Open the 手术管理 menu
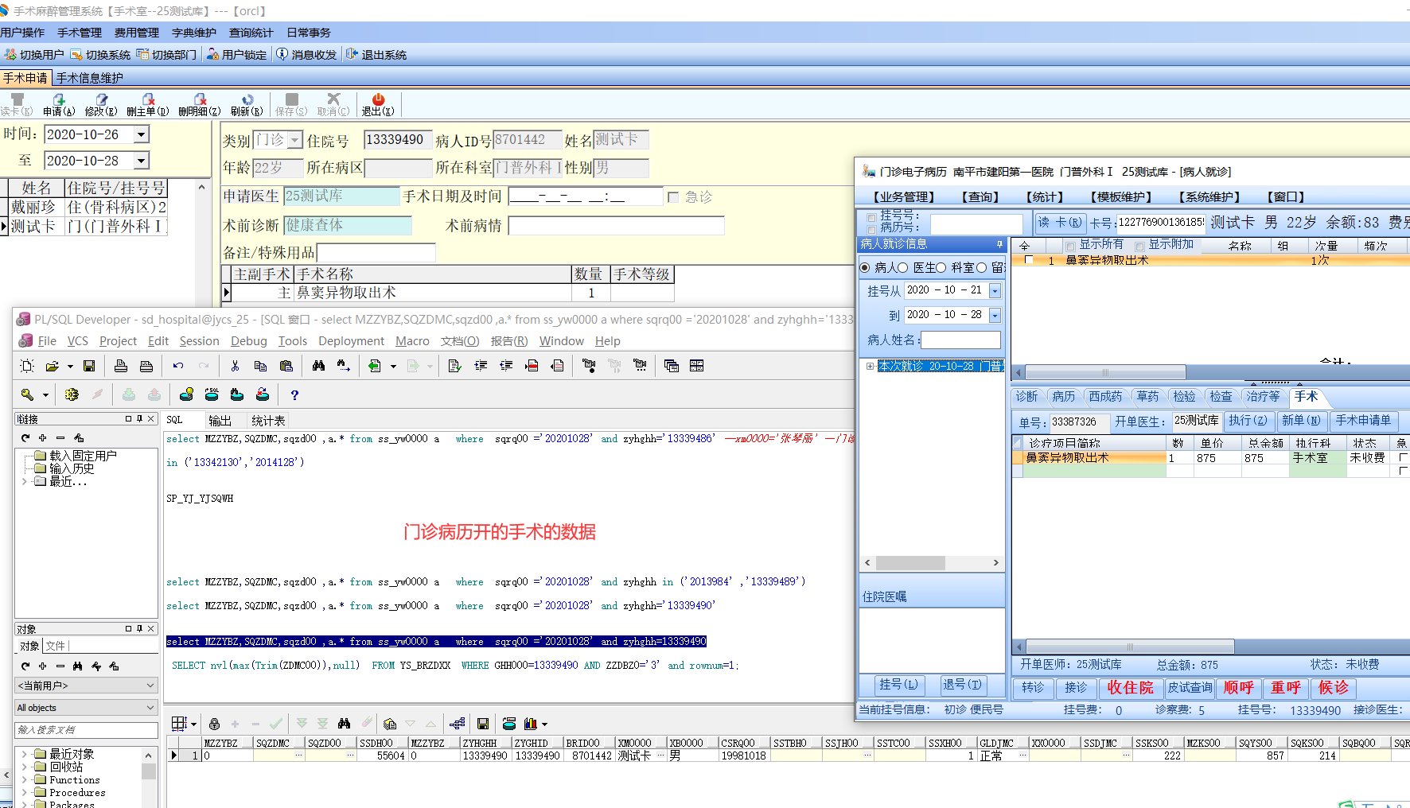Image resolution: width=1410 pixels, height=808 pixels. pos(80,33)
